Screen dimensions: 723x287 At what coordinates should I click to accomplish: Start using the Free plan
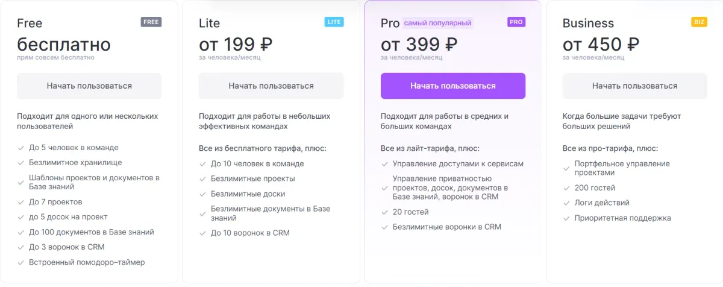pyautogui.click(x=89, y=86)
